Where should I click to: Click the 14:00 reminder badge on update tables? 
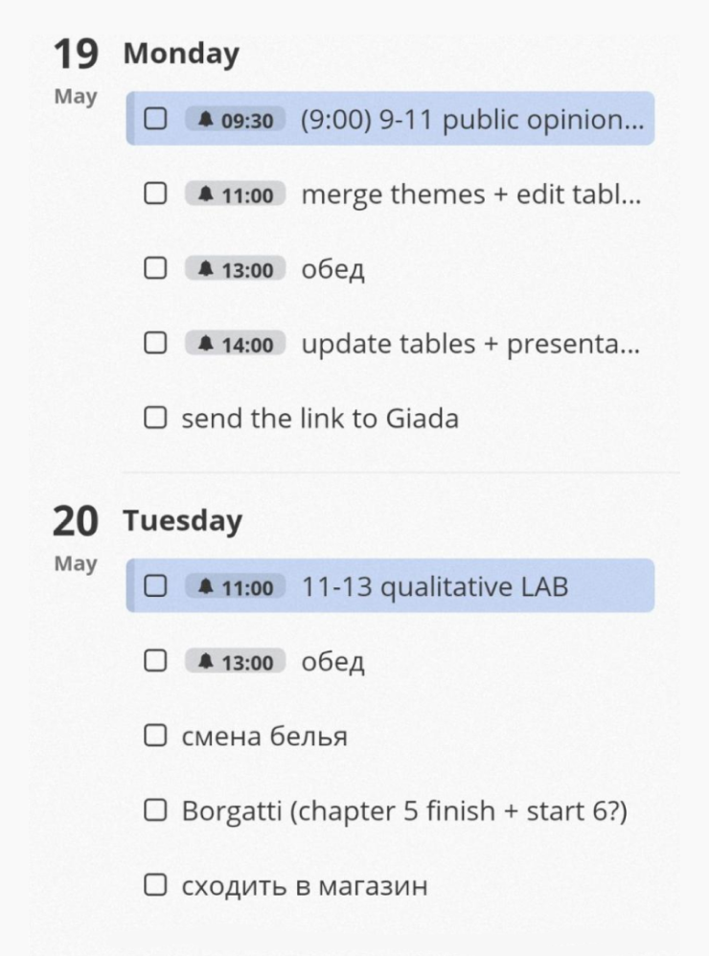click(x=236, y=345)
